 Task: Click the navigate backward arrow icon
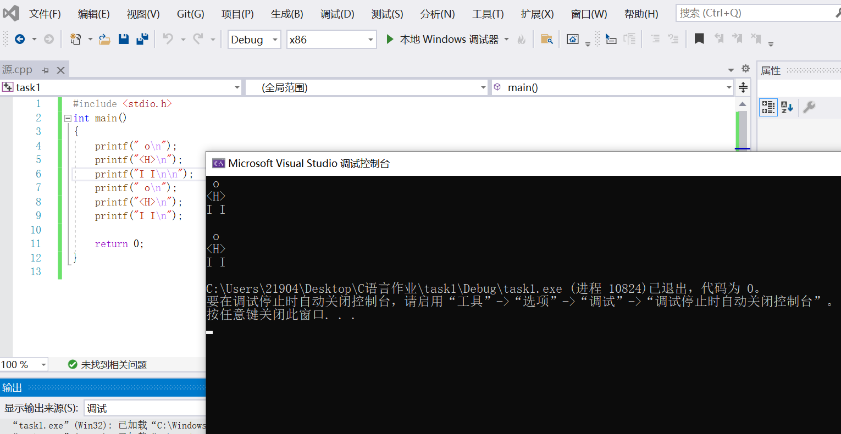pos(20,39)
